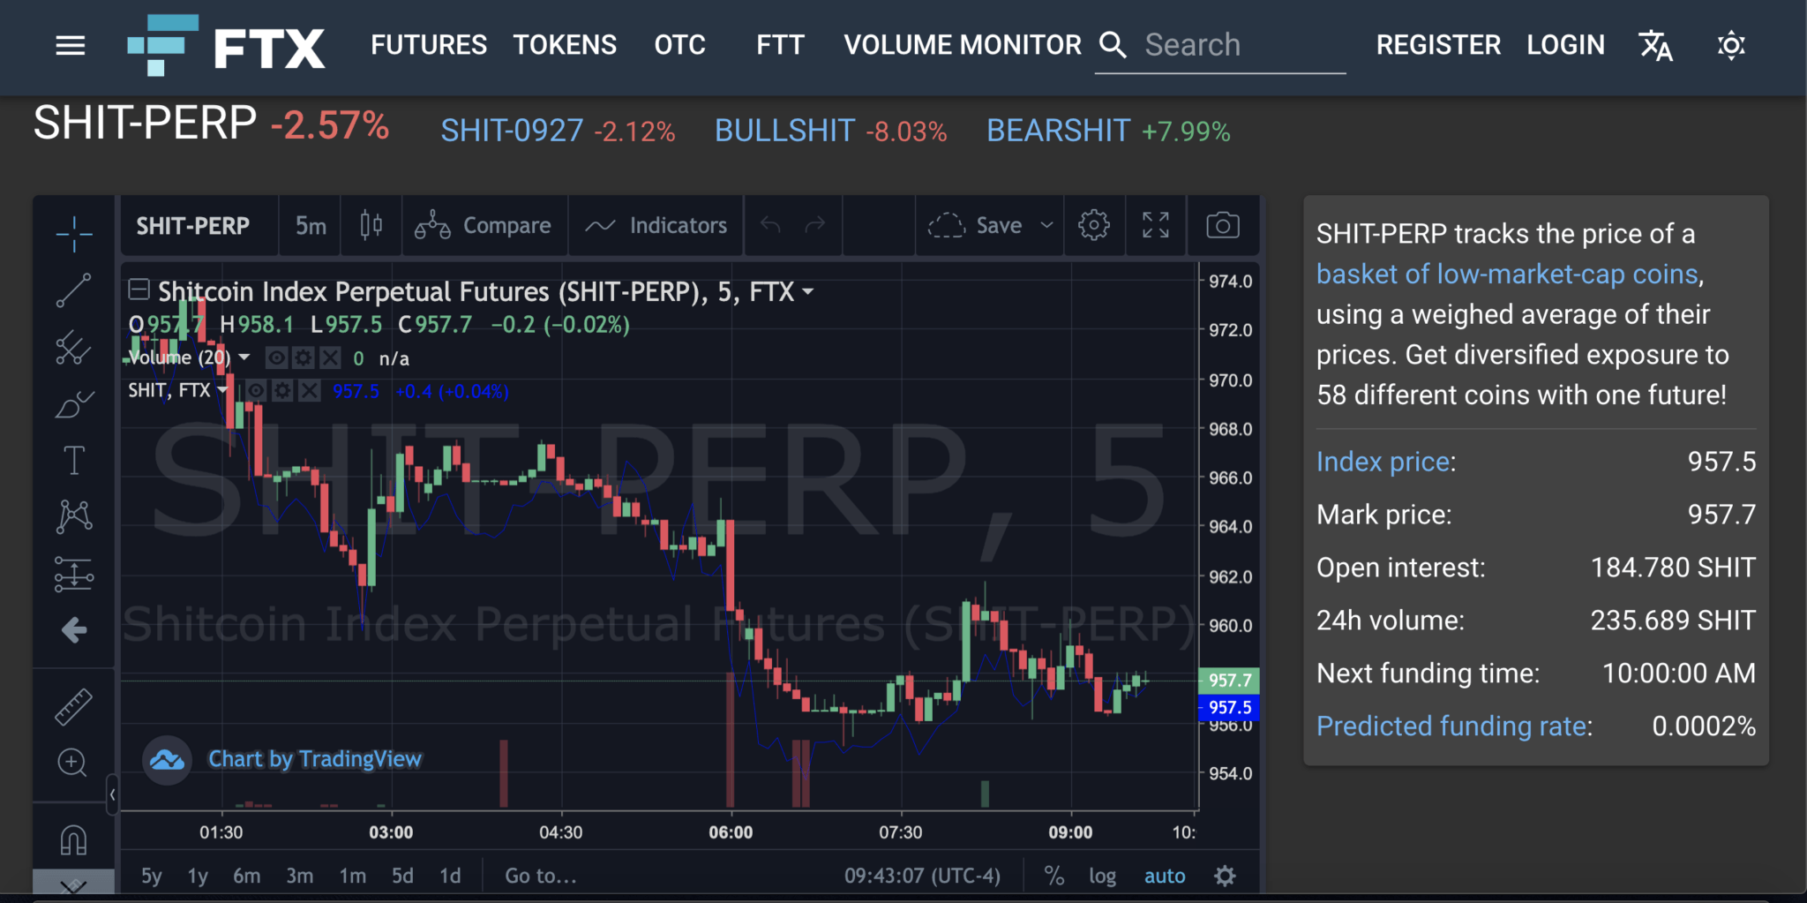Select the crosshair cursor tool
The image size is (1807, 903).
(74, 234)
